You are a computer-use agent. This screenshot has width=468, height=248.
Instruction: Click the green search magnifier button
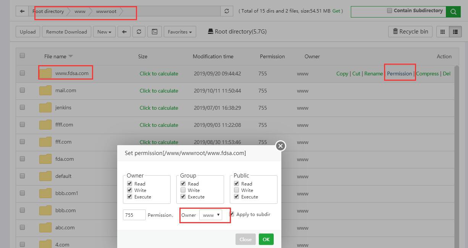click(453, 11)
